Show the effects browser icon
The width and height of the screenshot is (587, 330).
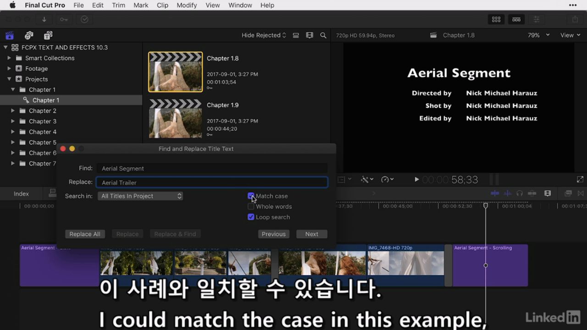(568, 193)
